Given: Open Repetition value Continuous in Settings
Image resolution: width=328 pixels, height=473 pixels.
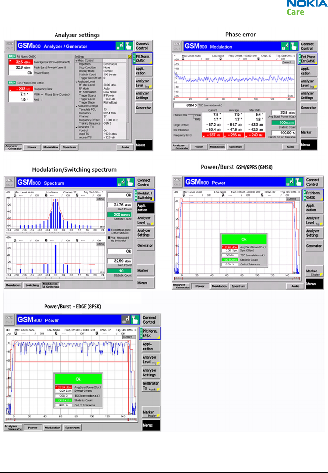Looking at the screenshot, I should pyautogui.click(x=110, y=64).
